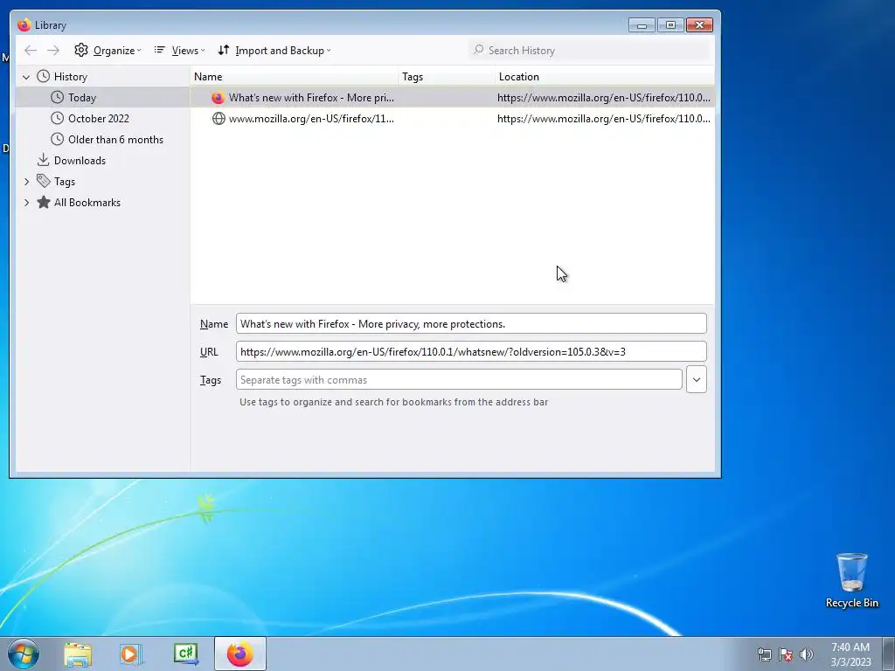Select the www.mozilla.org/en-US/firefox entry
895x671 pixels.
452,119
